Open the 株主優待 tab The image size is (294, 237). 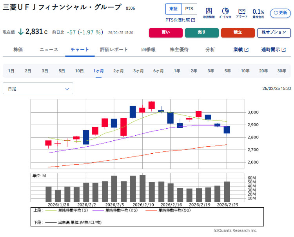tap(179, 50)
